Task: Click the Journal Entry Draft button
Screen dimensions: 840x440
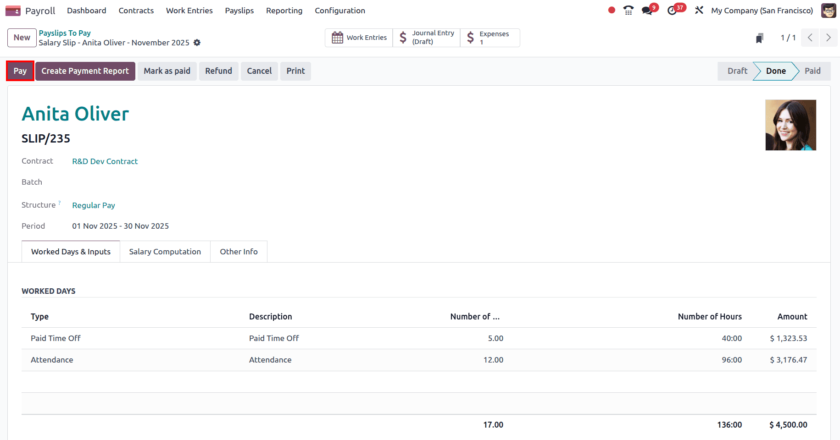Action: click(x=426, y=37)
